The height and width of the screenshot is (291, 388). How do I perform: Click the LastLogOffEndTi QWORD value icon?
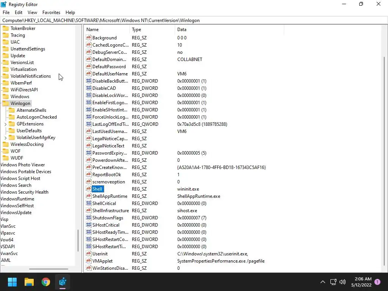click(89, 124)
